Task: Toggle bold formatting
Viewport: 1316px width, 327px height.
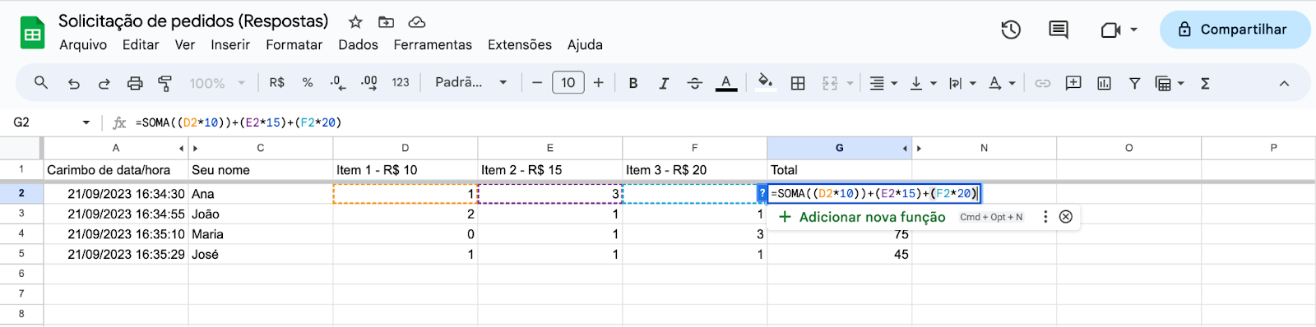Action: (x=633, y=83)
